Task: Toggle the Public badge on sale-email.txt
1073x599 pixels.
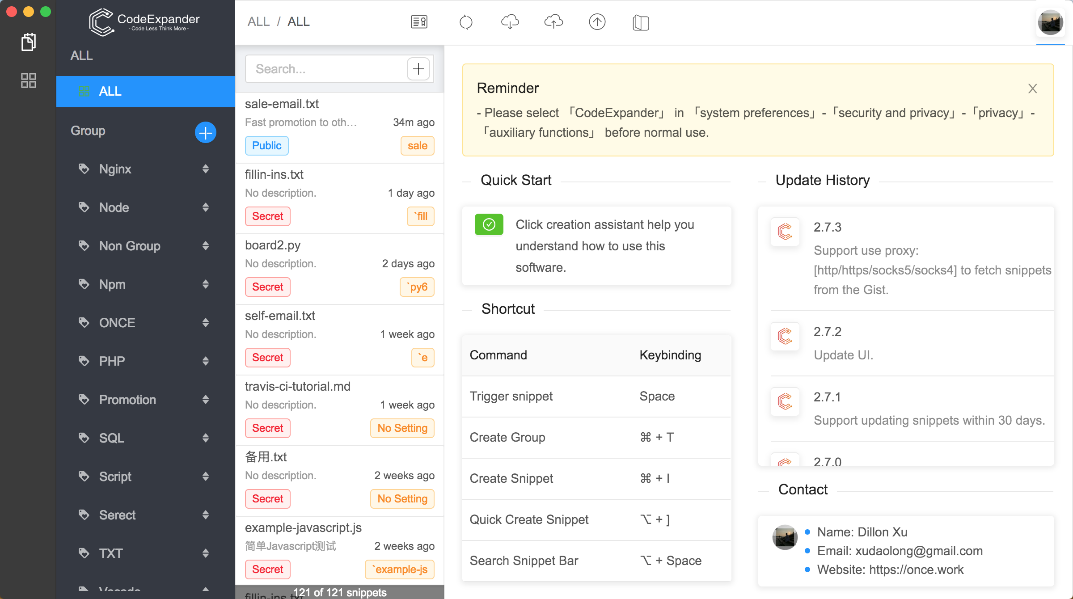Action: click(266, 145)
